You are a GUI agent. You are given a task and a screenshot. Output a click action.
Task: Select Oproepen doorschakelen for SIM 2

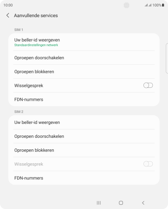click(84, 136)
